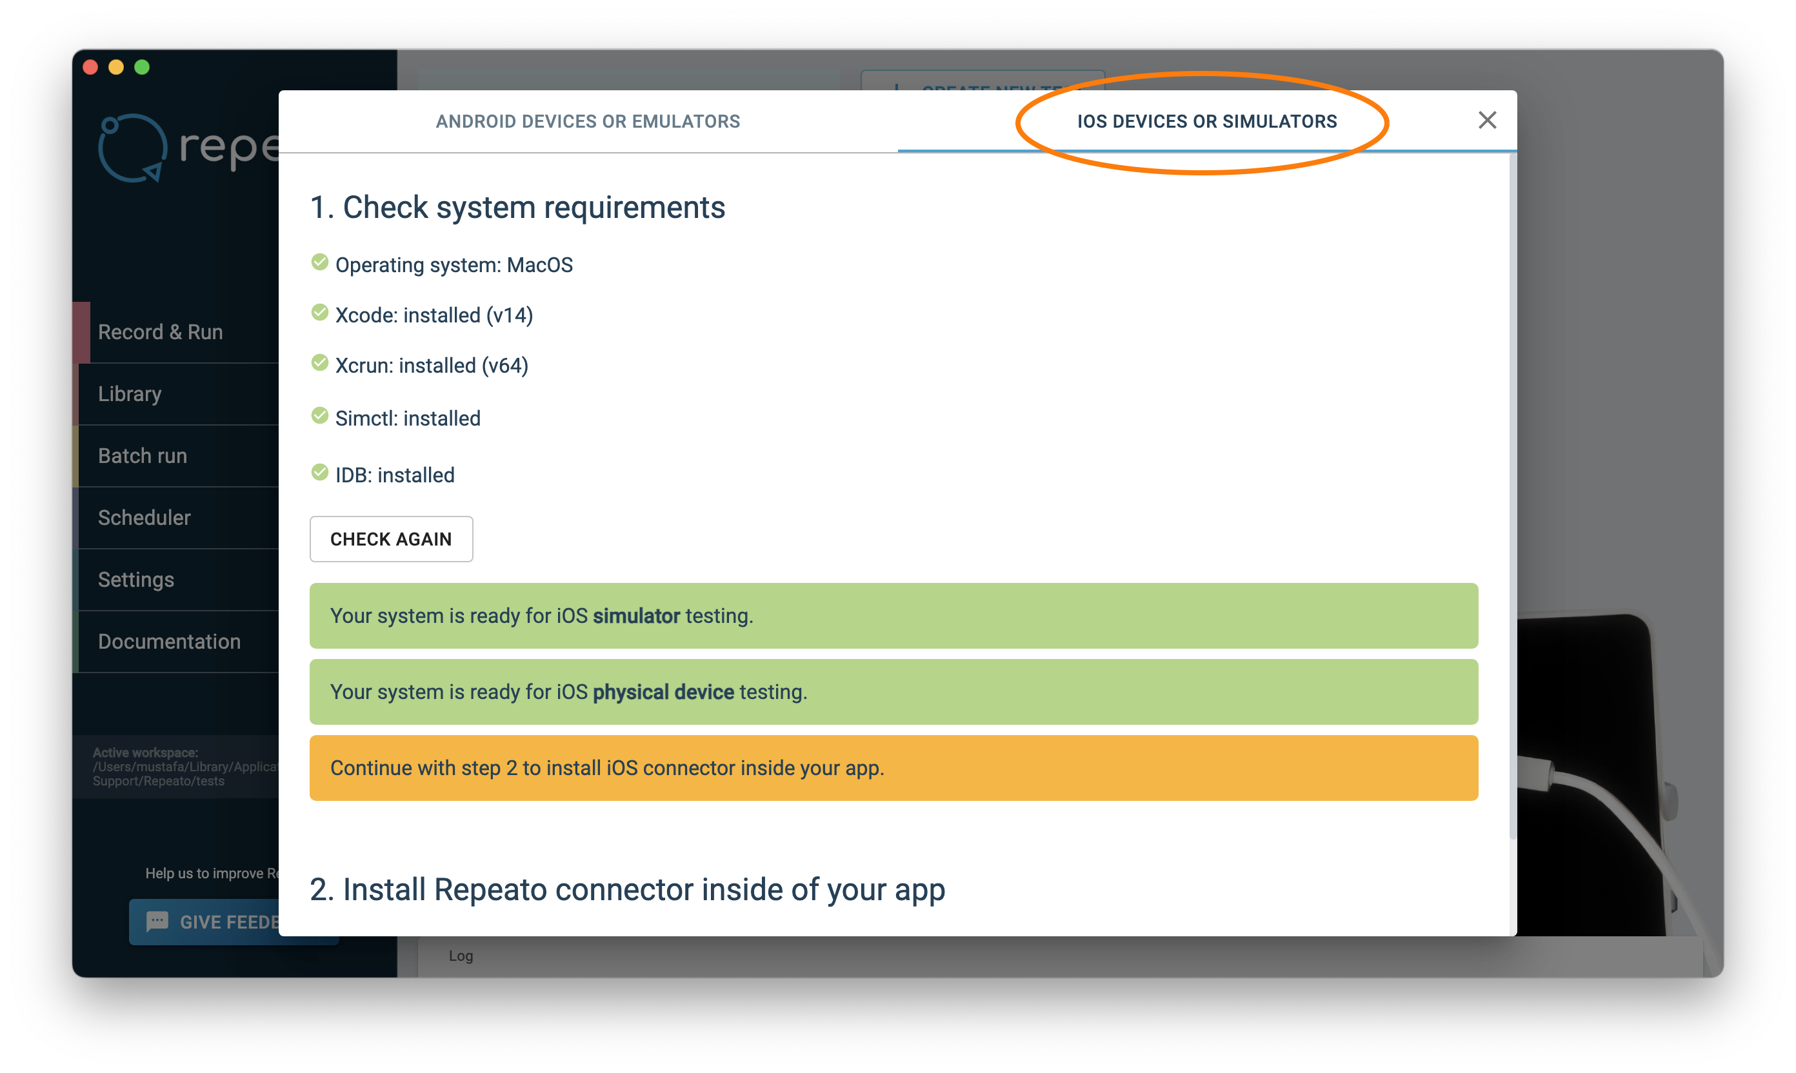This screenshot has width=1796, height=1073.
Task: Open the Library section
Action: tap(175, 394)
